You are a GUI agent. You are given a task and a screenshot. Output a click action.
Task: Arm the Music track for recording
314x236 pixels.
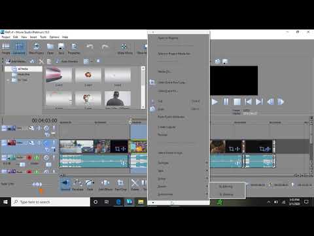tap(29, 172)
